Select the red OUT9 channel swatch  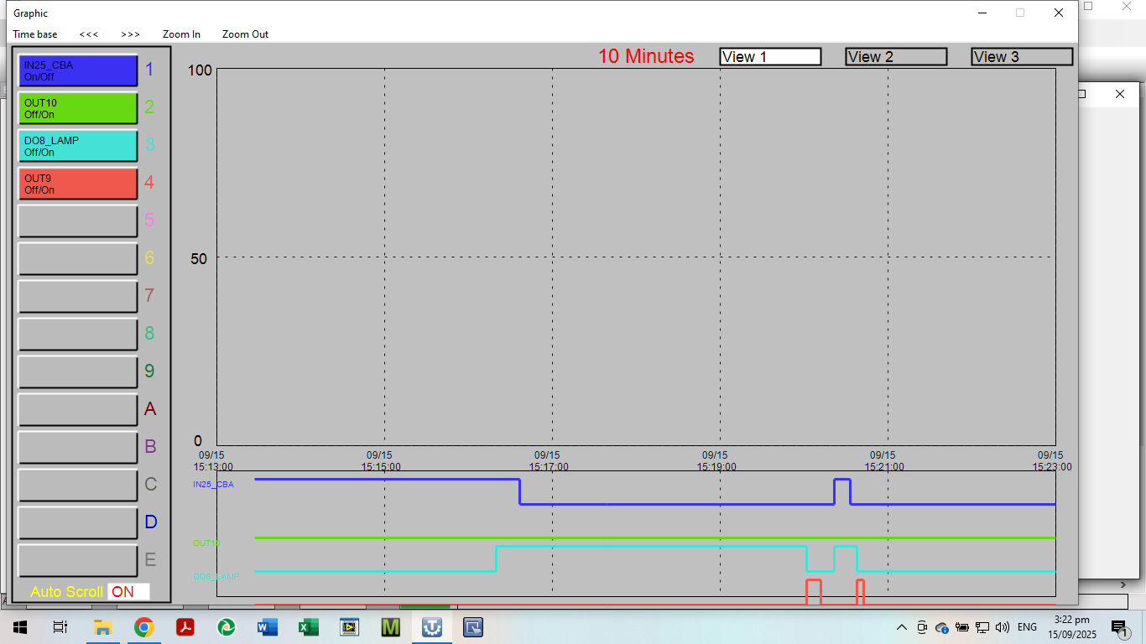point(78,184)
